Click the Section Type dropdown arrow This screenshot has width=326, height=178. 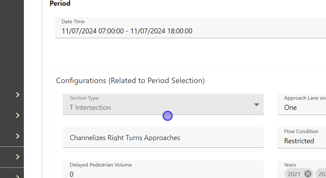[x=257, y=105]
